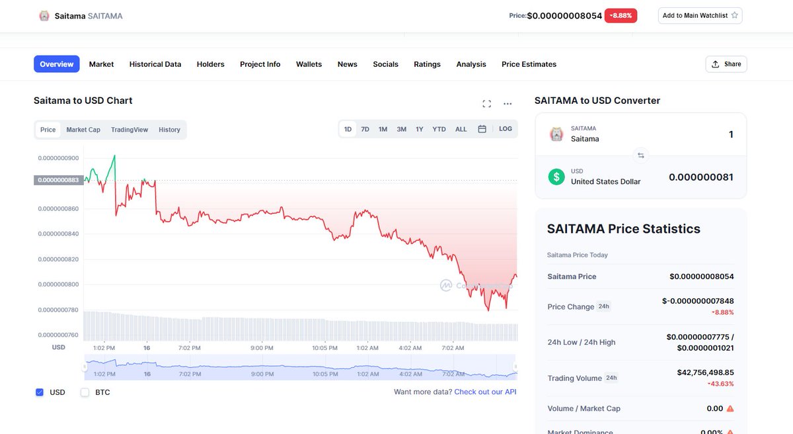Image resolution: width=793 pixels, height=434 pixels.
Task: Select the 1Y time range
Action: point(420,129)
